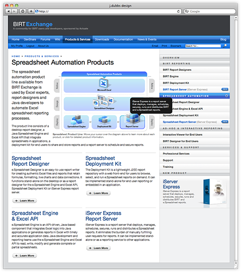Click the iServer Express product box image

tap(214, 192)
